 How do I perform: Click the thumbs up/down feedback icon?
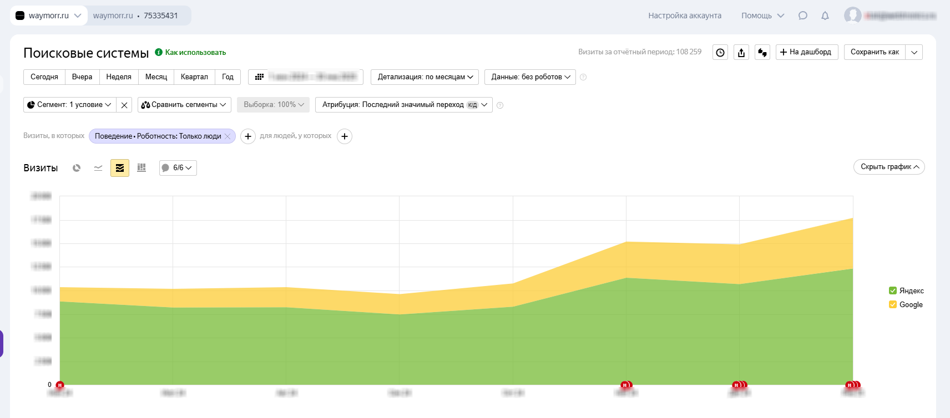click(762, 53)
